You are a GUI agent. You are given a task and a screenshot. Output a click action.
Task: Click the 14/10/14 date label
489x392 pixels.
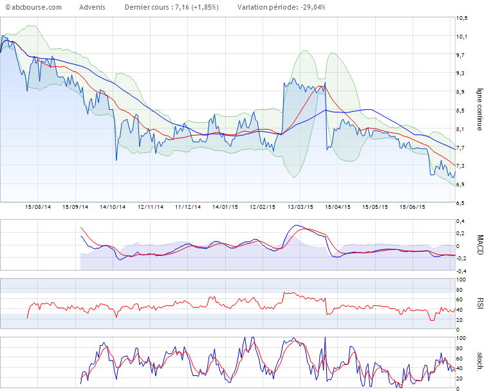click(113, 207)
